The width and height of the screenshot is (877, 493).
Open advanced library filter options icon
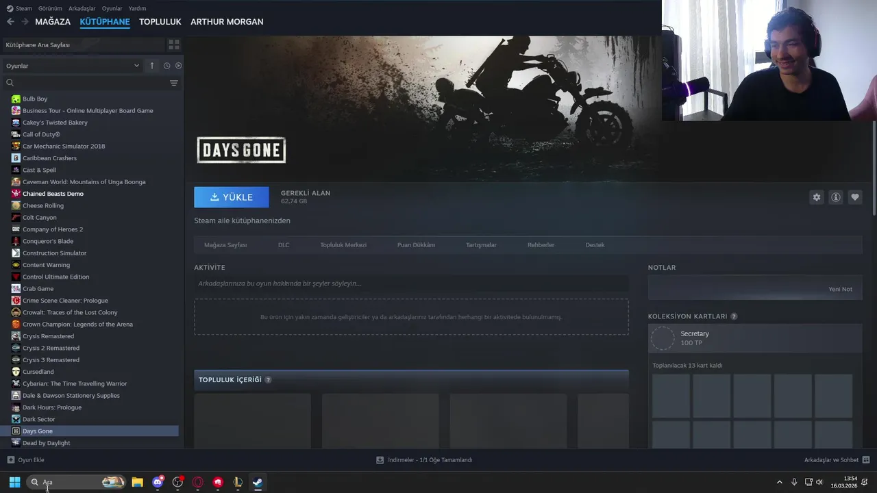click(174, 83)
